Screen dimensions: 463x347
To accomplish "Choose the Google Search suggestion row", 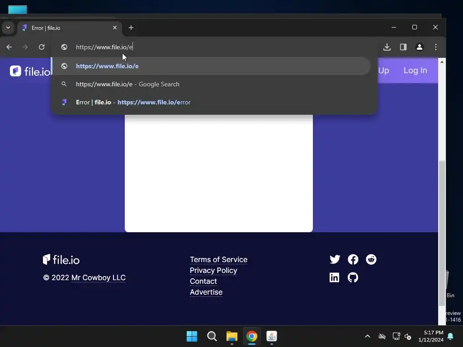I will point(211,84).
